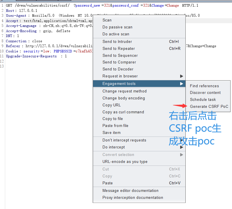Open Proxy interception documentation
This screenshot has height=209, width=232.
pyautogui.click(x=139, y=198)
